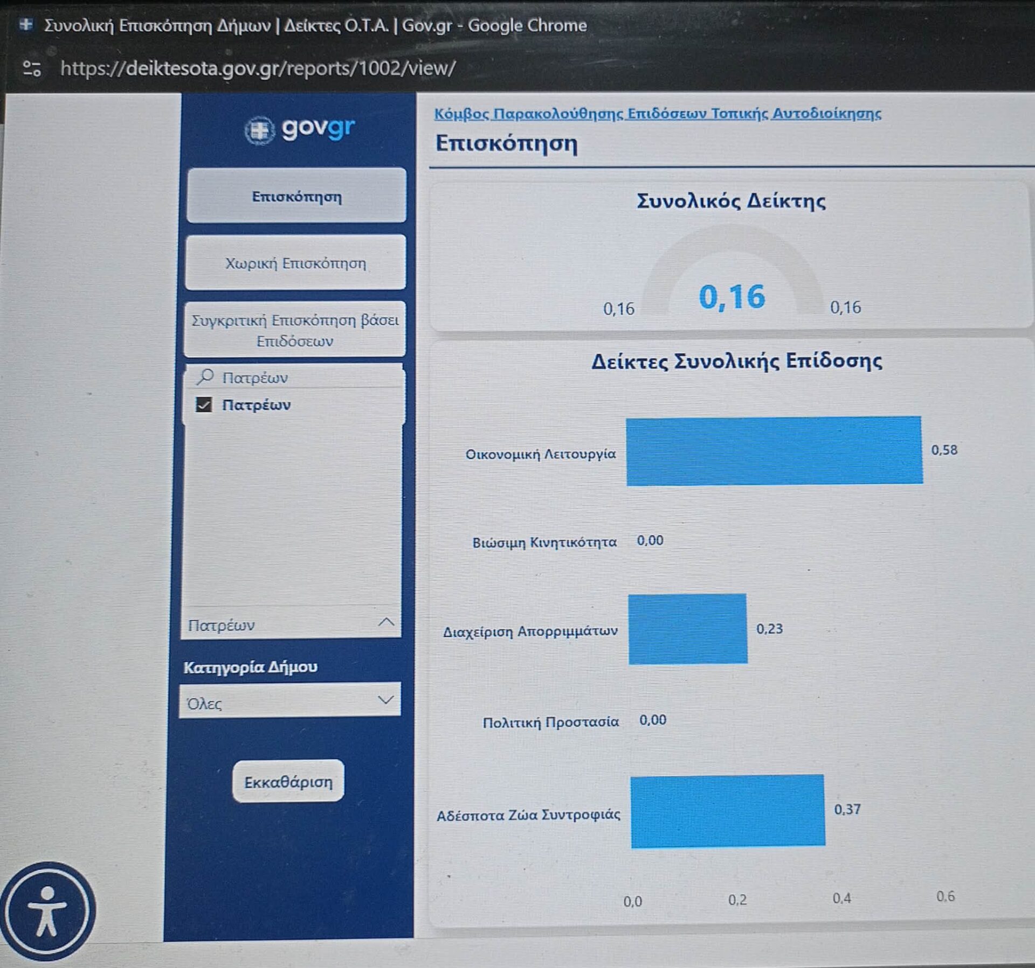Image resolution: width=1035 pixels, height=968 pixels.
Task: Click the browser URL address field
Action: click(x=258, y=68)
